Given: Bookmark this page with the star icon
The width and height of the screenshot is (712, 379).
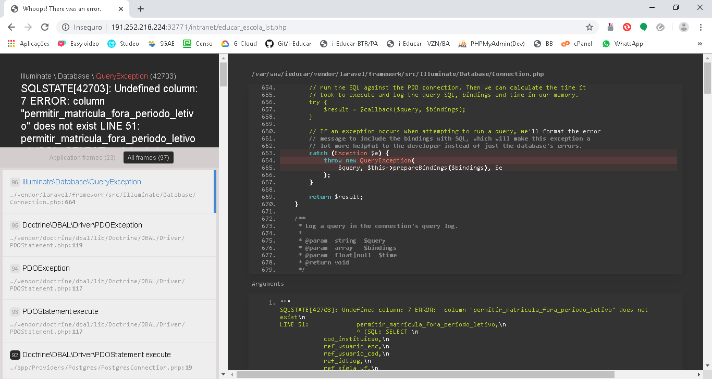Looking at the screenshot, I should 590,27.
